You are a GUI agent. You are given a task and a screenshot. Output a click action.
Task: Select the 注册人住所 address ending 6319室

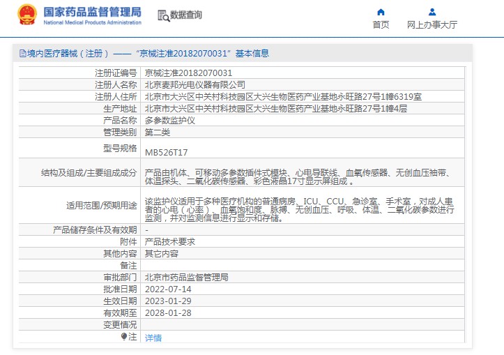point(283,97)
